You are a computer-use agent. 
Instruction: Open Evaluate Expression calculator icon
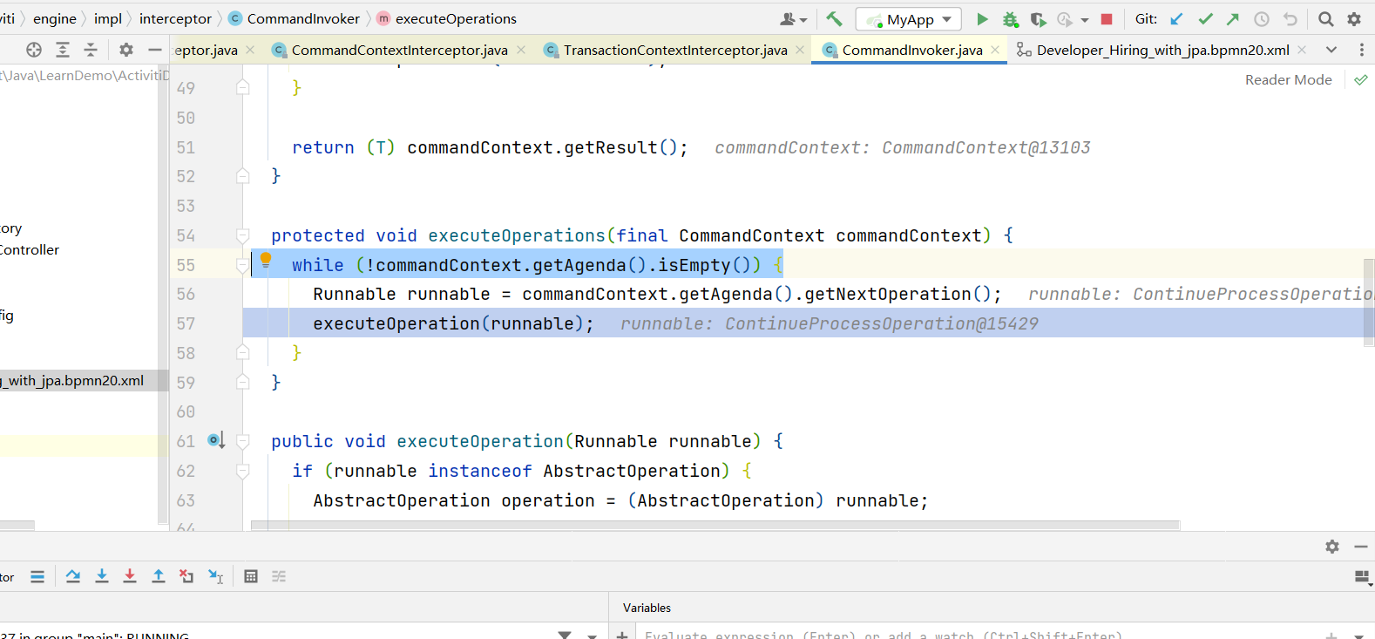(251, 576)
